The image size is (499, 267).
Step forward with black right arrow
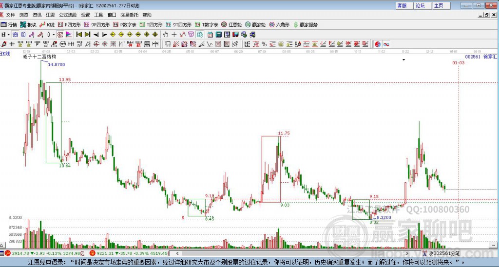[x=104, y=34]
